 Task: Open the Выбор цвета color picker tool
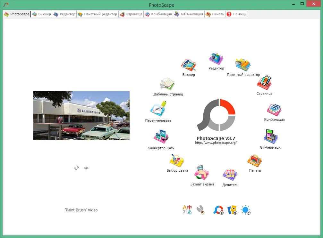pos(177,160)
